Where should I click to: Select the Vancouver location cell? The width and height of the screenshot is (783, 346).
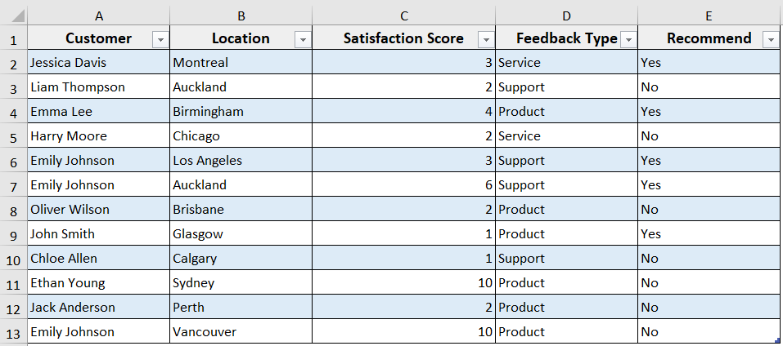coord(241,332)
